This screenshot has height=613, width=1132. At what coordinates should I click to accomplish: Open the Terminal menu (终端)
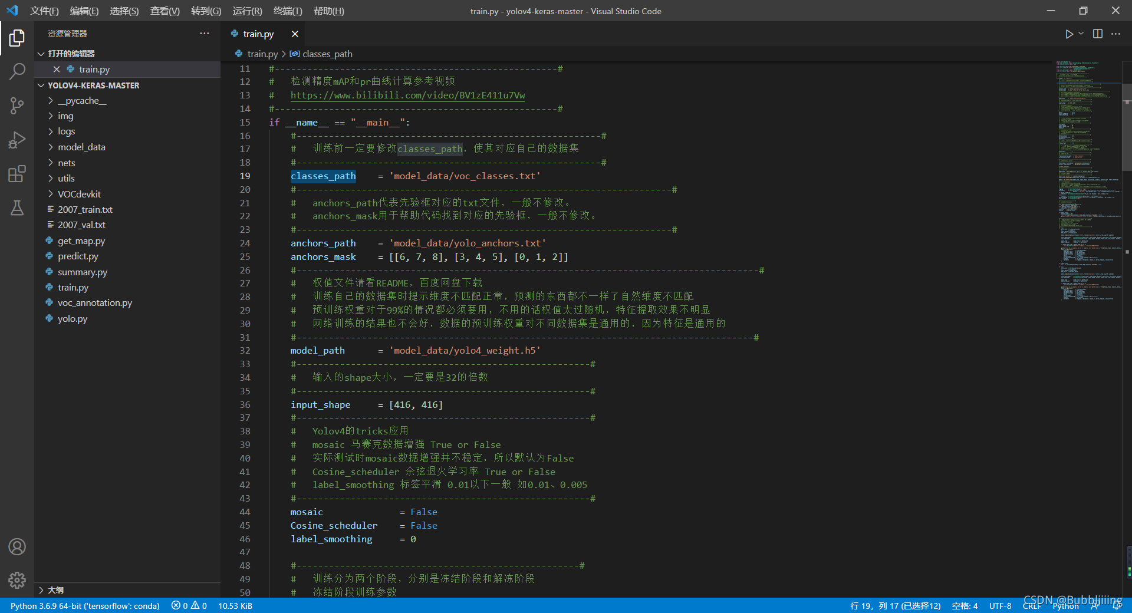pyautogui.click(x=288, y=11)
